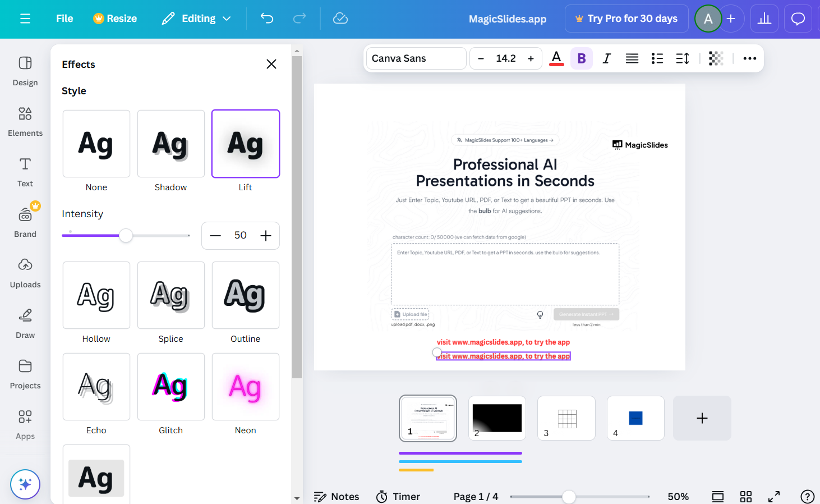Click the MagicSlides.app document title

[508, 19]
